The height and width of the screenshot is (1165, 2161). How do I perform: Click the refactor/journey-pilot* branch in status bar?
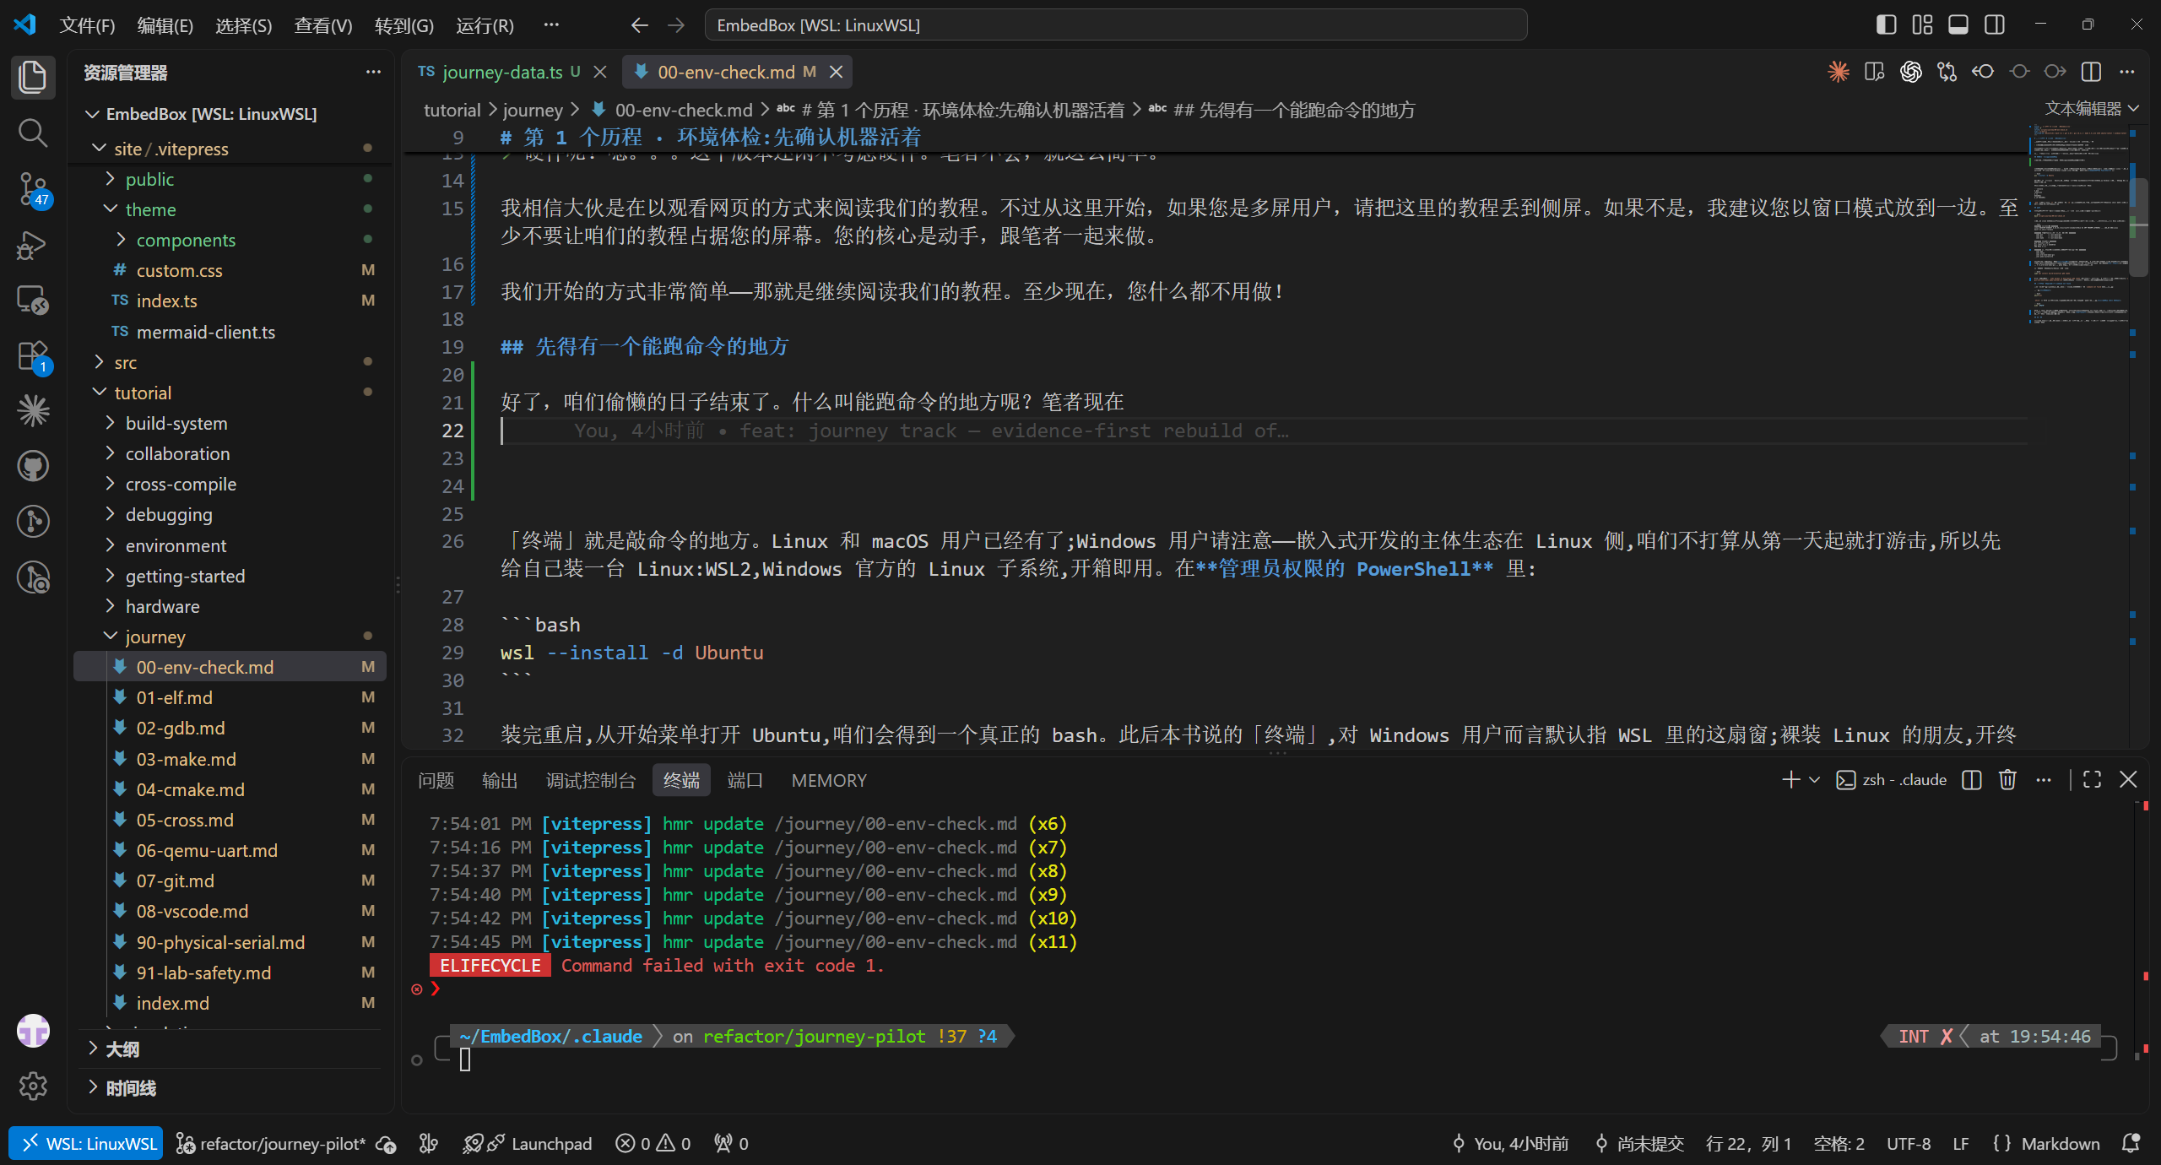tap(272, 1143)
